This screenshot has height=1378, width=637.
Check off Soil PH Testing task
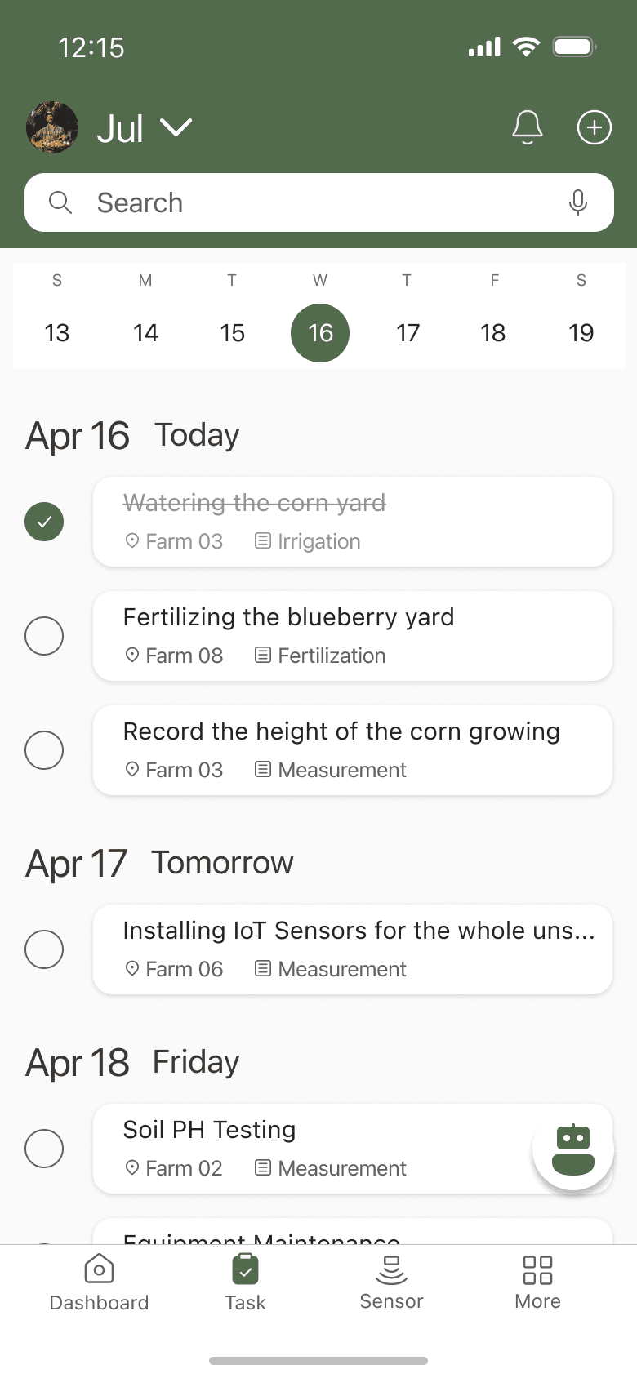44,1149
